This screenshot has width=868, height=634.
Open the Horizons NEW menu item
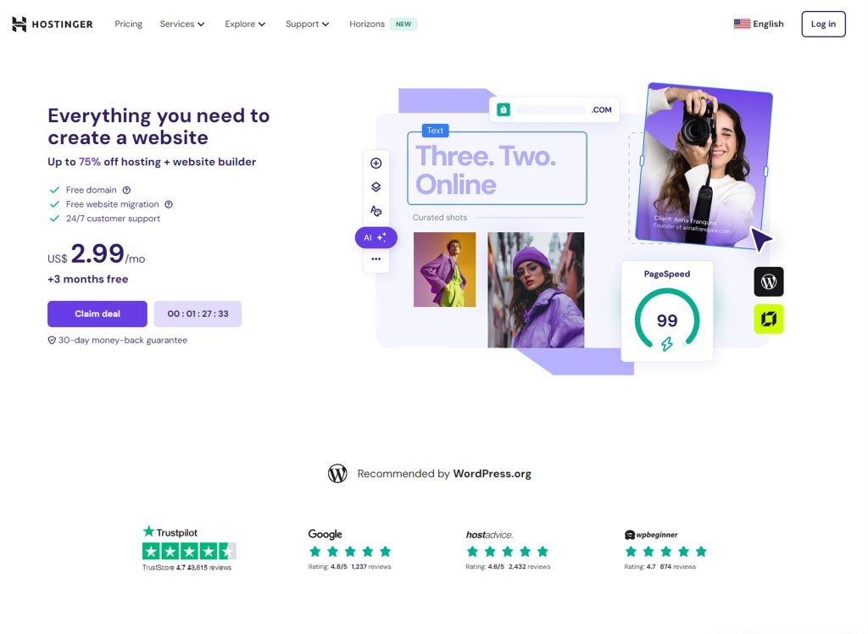383,24
